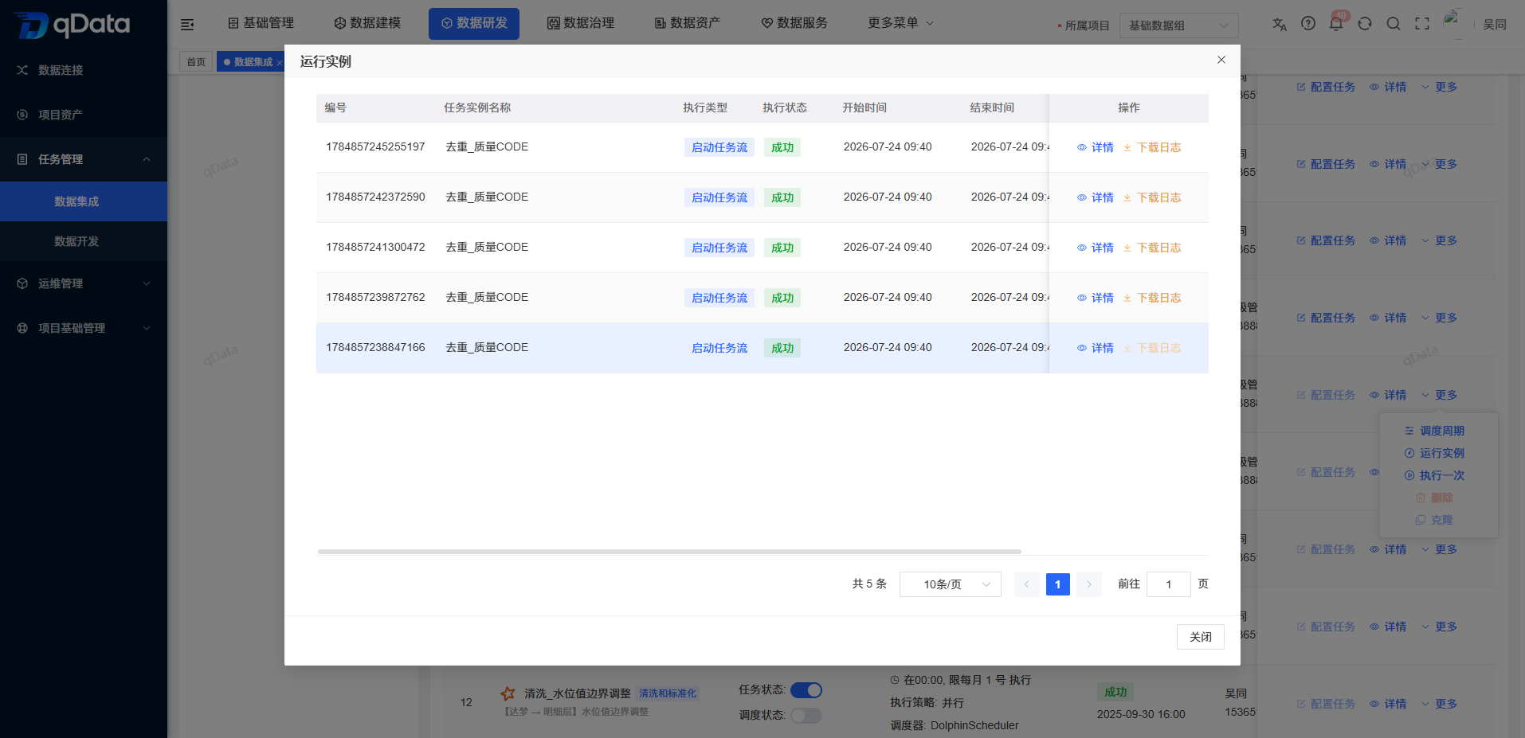View 详情 for instance 1784857241300472
The width and height of the screenshot is (1525, 738).
tap(1096, 248)
